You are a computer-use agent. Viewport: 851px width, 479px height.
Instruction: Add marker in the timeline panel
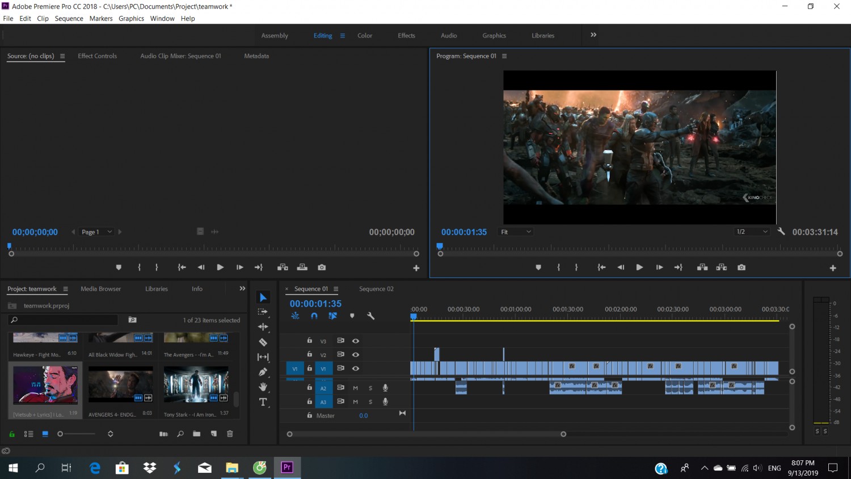pyautogui.click(x=352, y=316)
